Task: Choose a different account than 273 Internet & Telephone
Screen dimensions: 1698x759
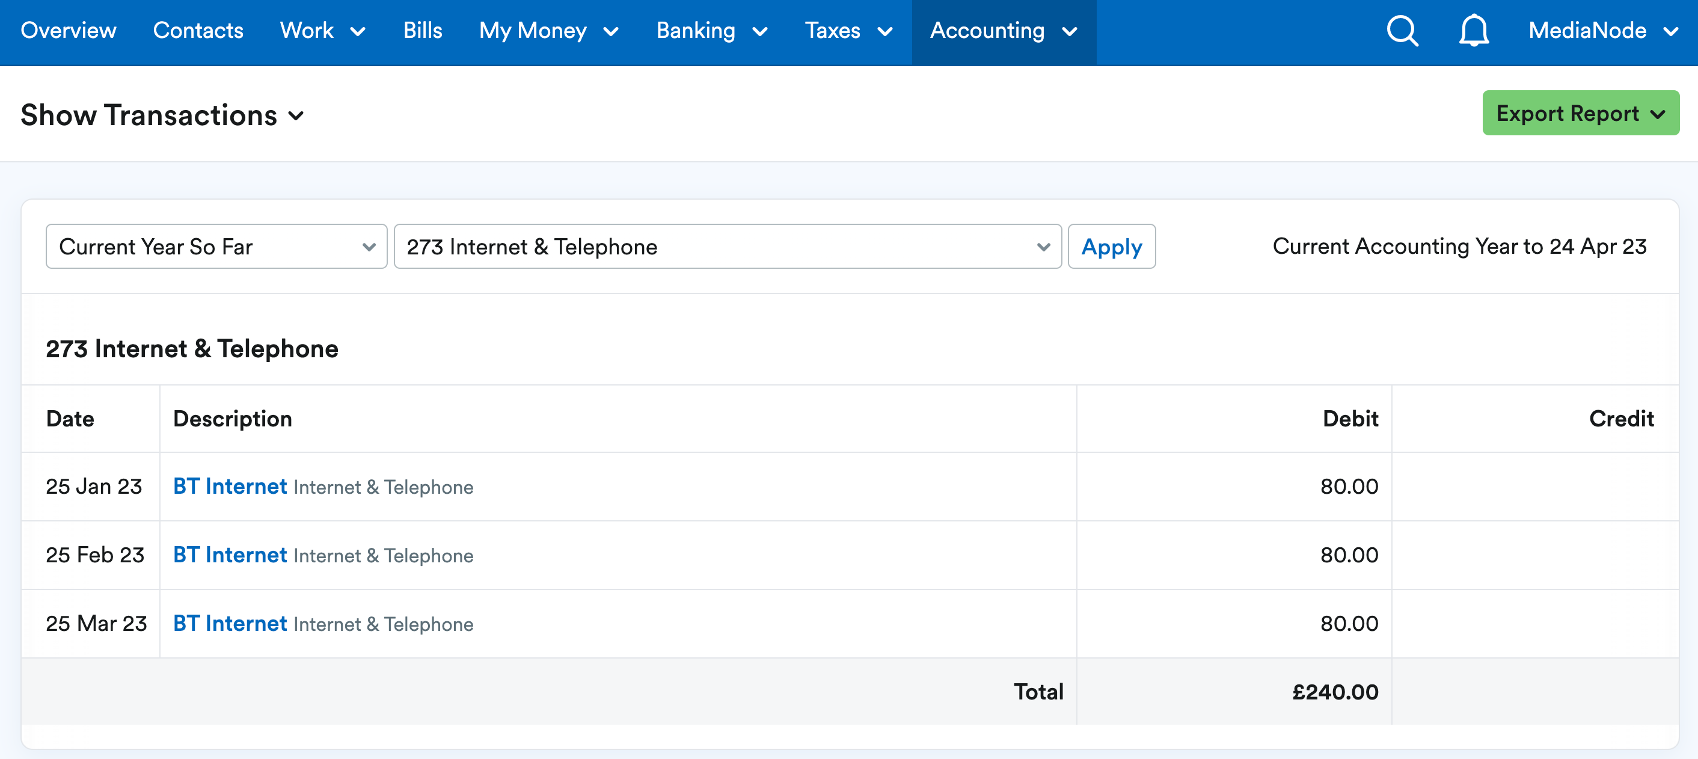Action: coord(727,247)
